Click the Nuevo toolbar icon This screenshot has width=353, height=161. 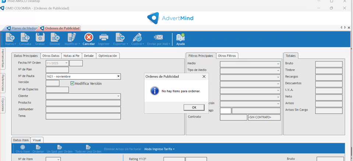pyautogui.click(x=10, y=37)
